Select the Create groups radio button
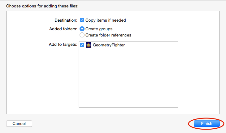Viewport: 226px width, 133px height. coord(82,29)
